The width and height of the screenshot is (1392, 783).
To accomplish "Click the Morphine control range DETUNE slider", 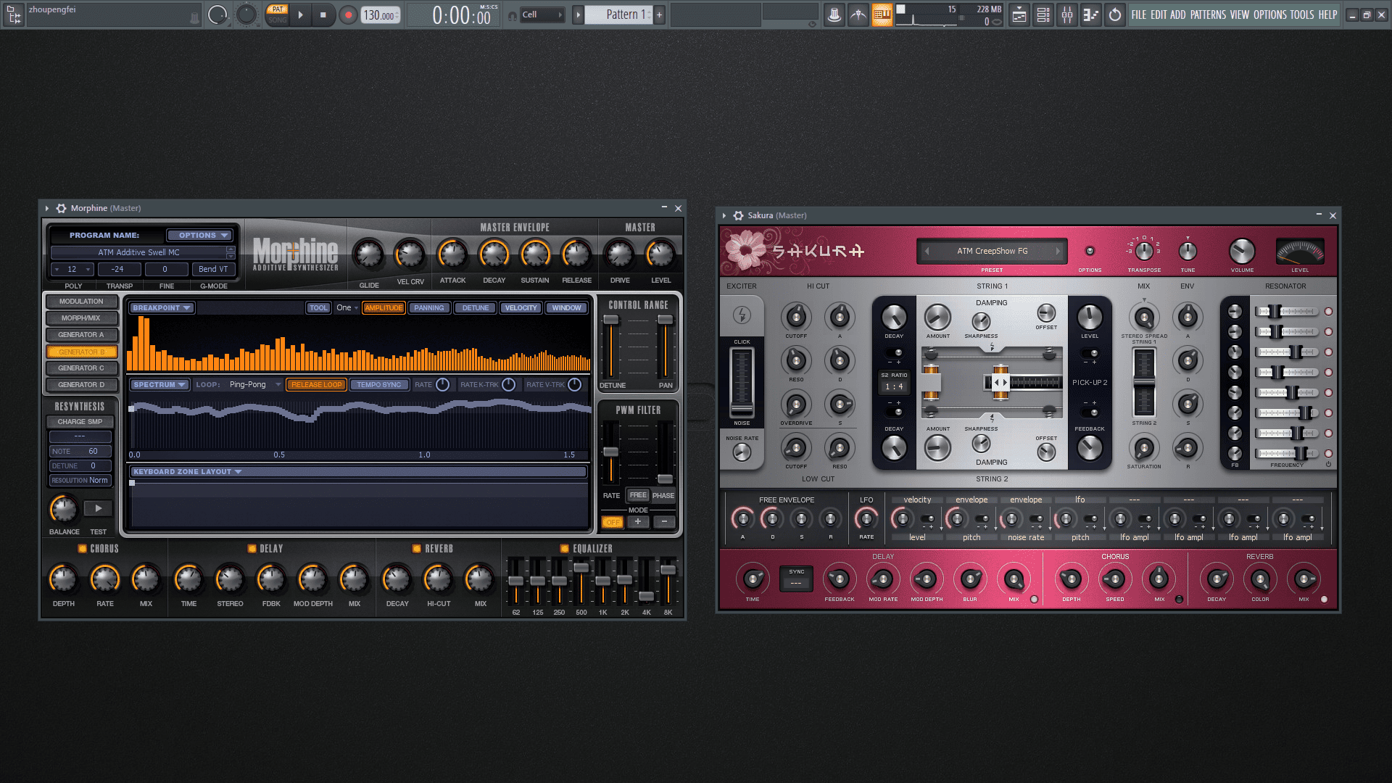I will click(611, 347).
